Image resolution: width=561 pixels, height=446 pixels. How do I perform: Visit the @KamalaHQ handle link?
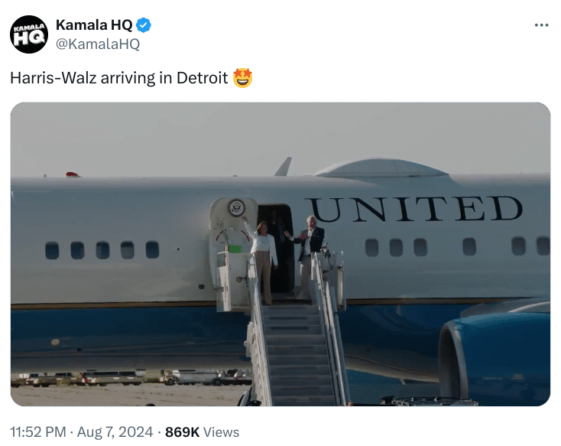pos(98,44)
